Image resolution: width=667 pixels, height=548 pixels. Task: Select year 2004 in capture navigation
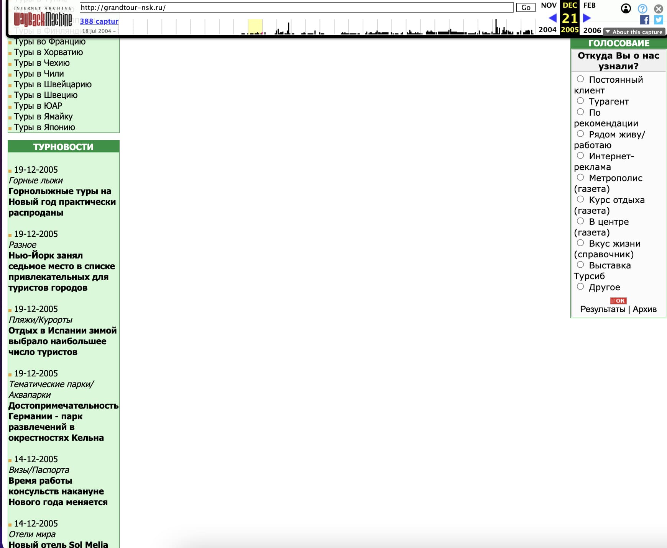pyautogui.click(x=547, y=30)
